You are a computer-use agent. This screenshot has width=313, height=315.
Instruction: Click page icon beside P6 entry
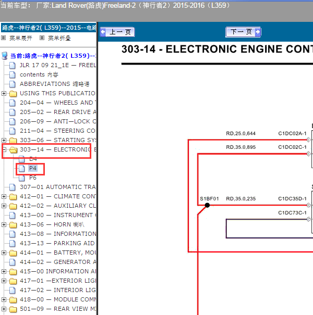tap(22, 178)
